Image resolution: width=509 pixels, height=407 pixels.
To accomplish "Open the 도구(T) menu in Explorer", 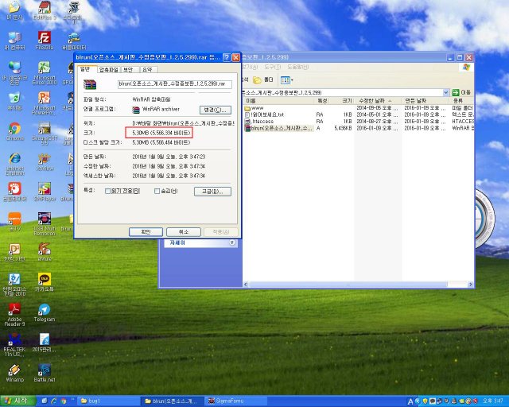I will click(x=272, y=67).
